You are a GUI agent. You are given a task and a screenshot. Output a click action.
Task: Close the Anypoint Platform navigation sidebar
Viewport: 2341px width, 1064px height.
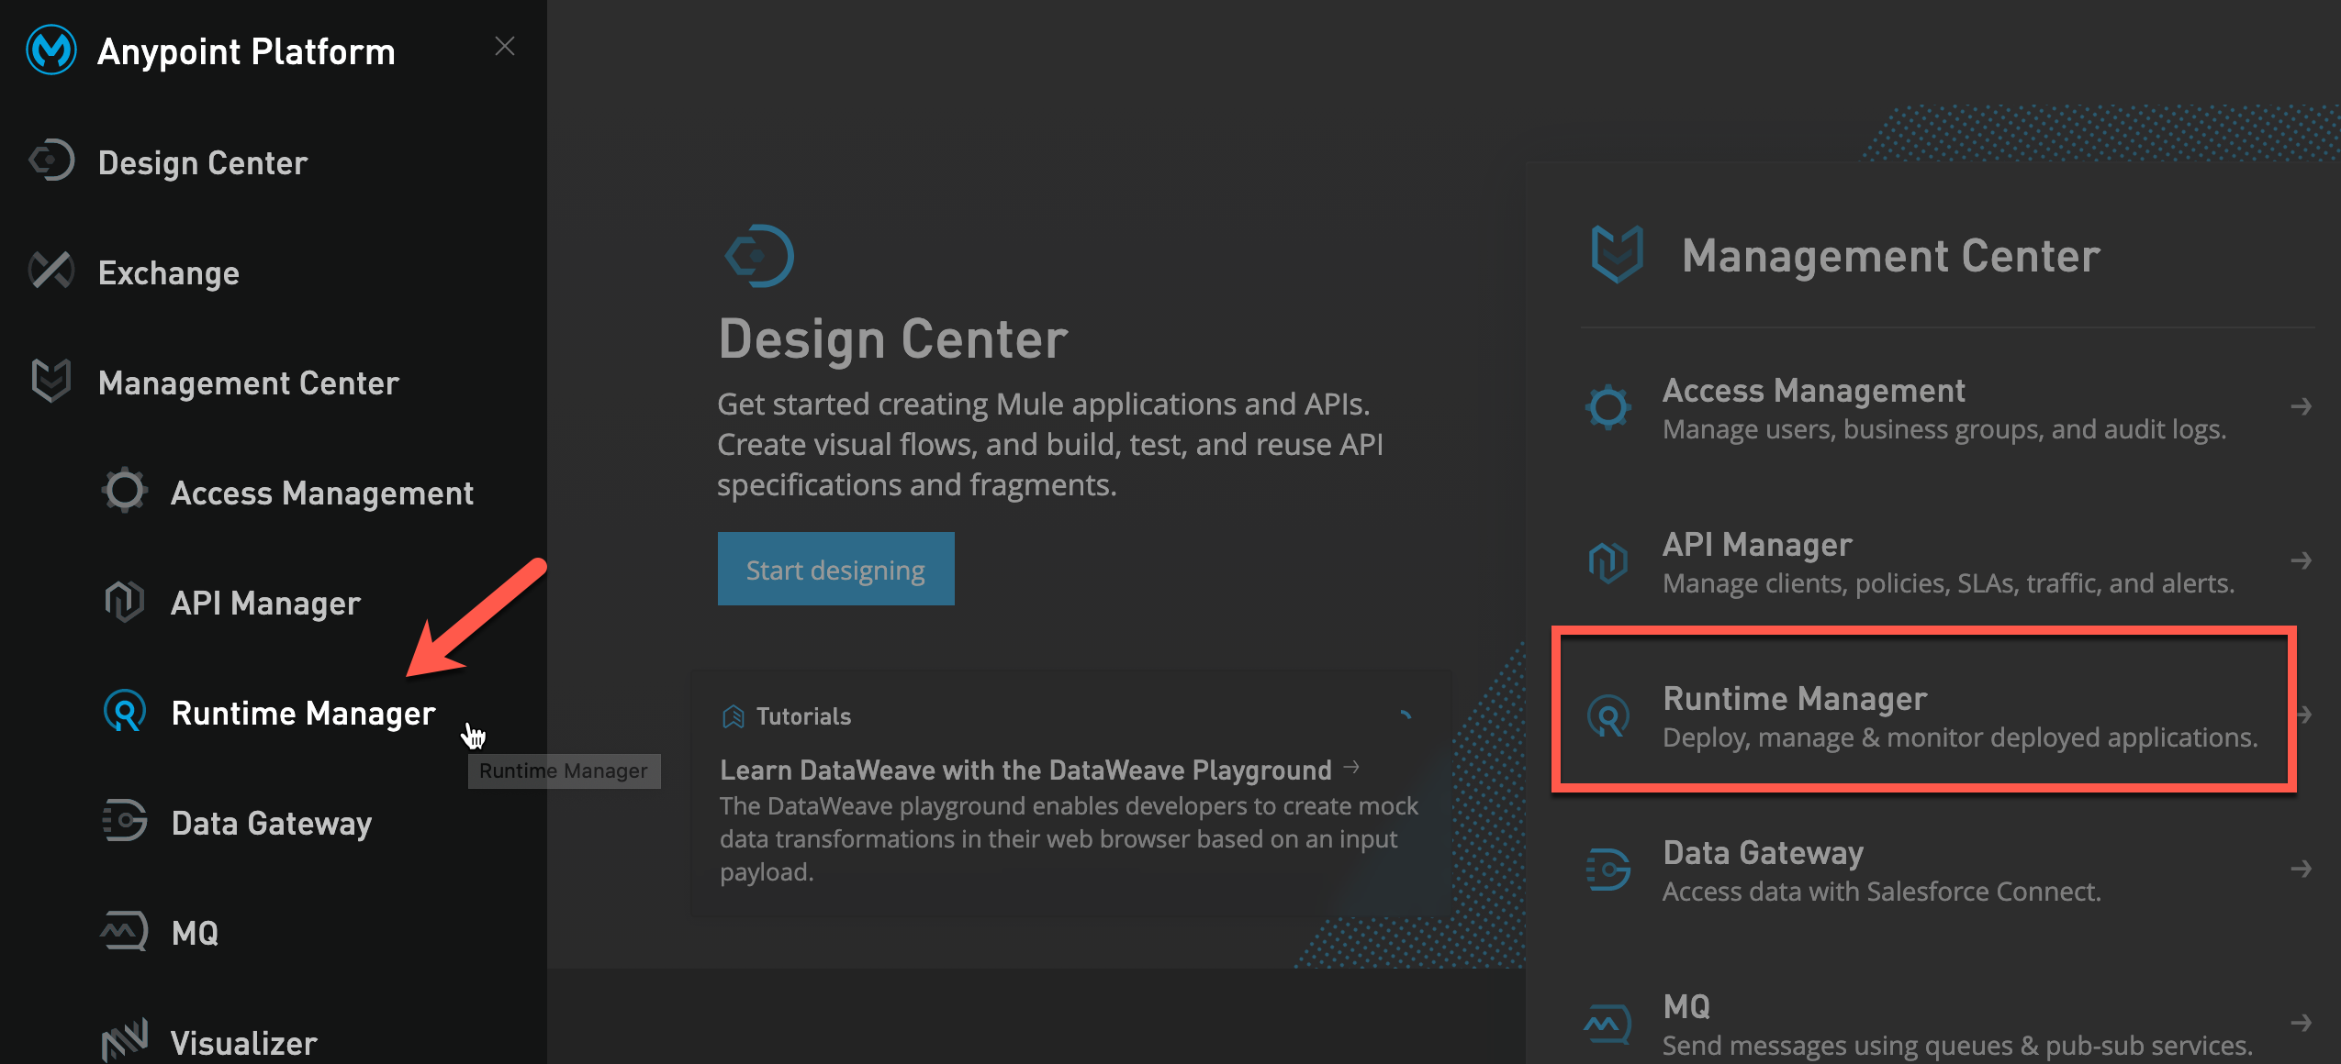tap(504, 46)
